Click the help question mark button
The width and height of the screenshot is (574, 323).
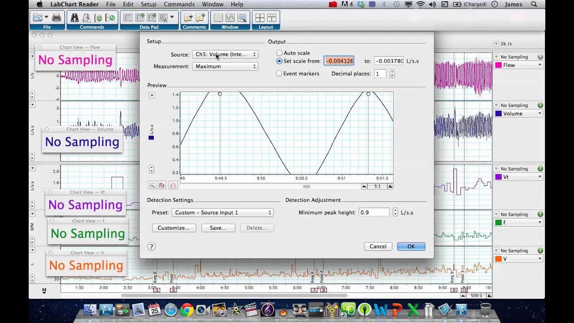tap(152, 246)
